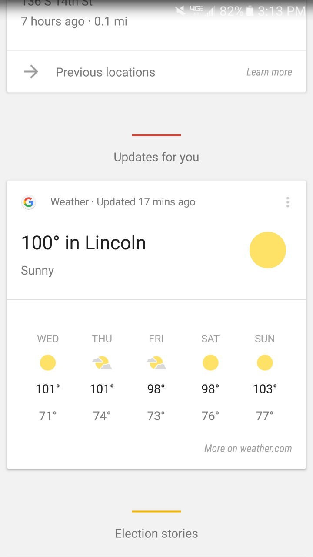Select Sunday's sunny forecast icon

tap(264, 362)
